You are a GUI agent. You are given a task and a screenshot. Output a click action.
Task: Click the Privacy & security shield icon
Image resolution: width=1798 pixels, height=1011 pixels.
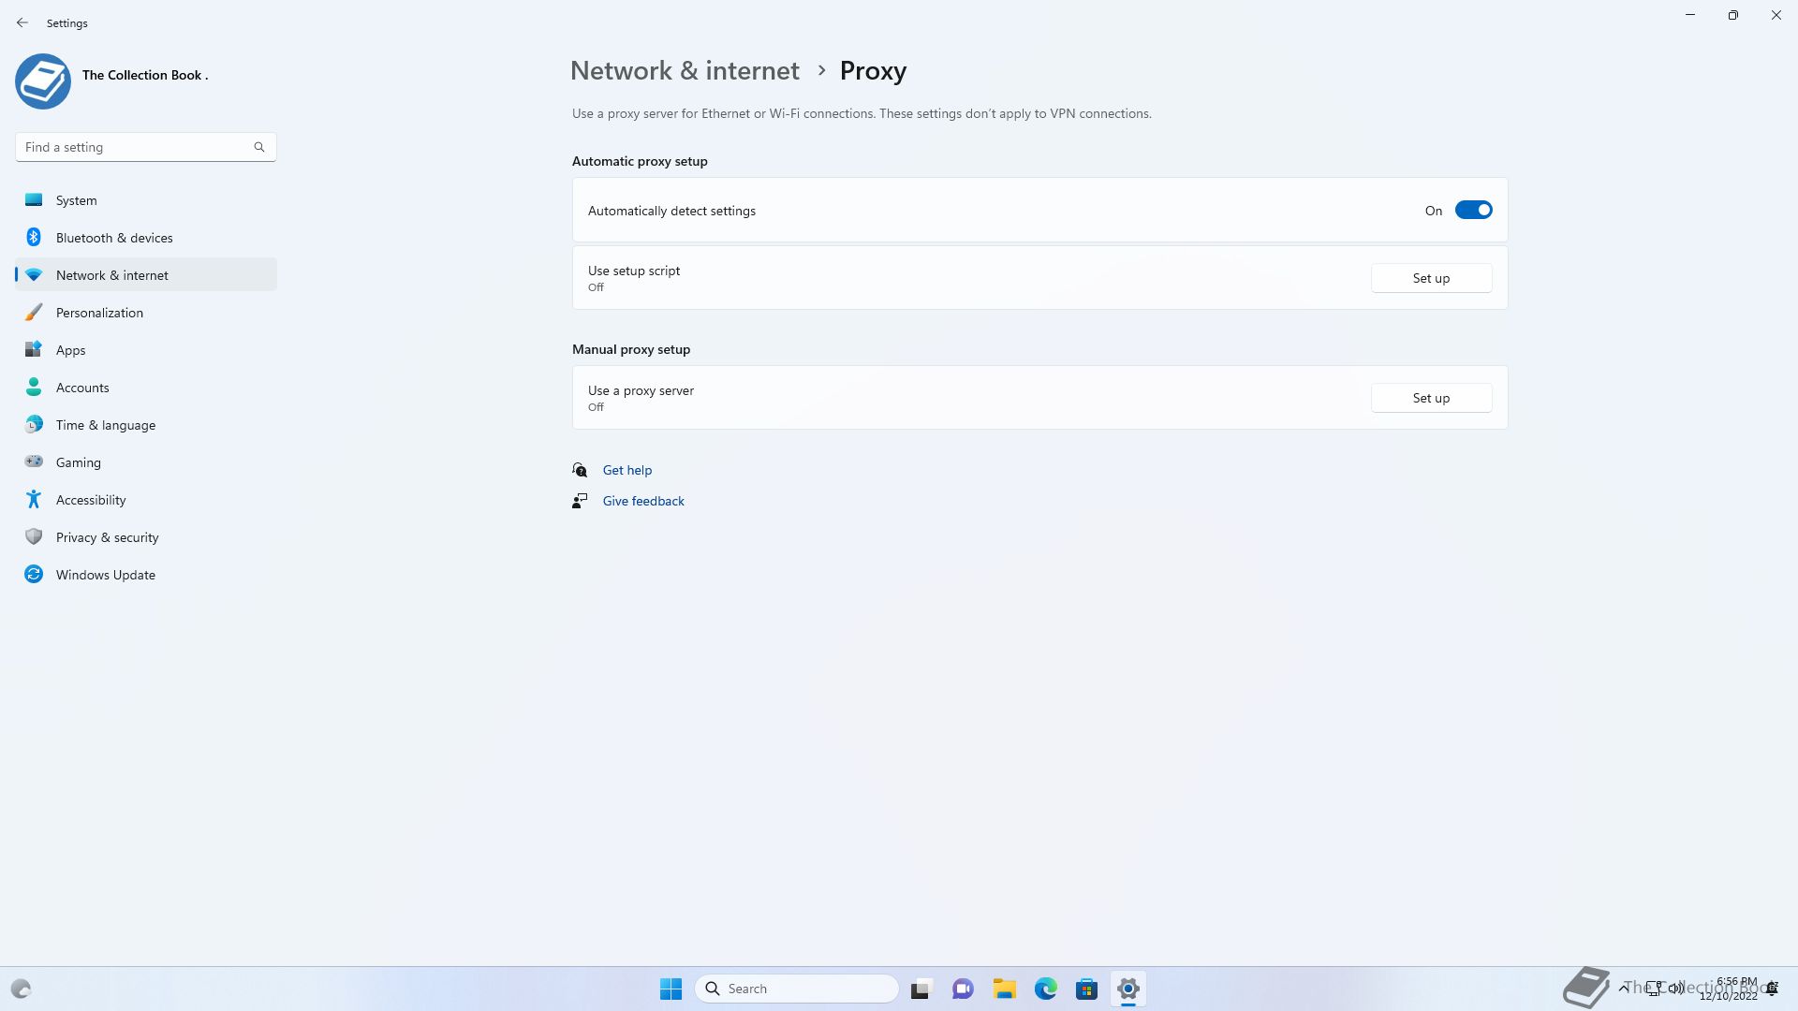pos(34,536)
